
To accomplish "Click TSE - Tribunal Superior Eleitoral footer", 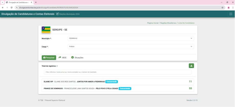I will tap(52, 100).
